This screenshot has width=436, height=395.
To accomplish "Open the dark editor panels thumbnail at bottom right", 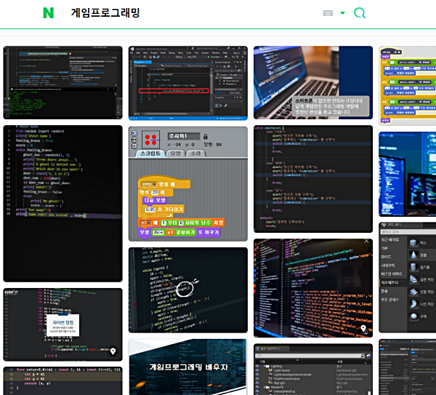I will (x=408, y=367).
